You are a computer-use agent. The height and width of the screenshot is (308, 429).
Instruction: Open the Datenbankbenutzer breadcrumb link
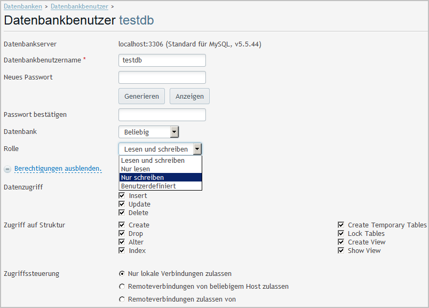pyautogui.click(x=80, y=6)
